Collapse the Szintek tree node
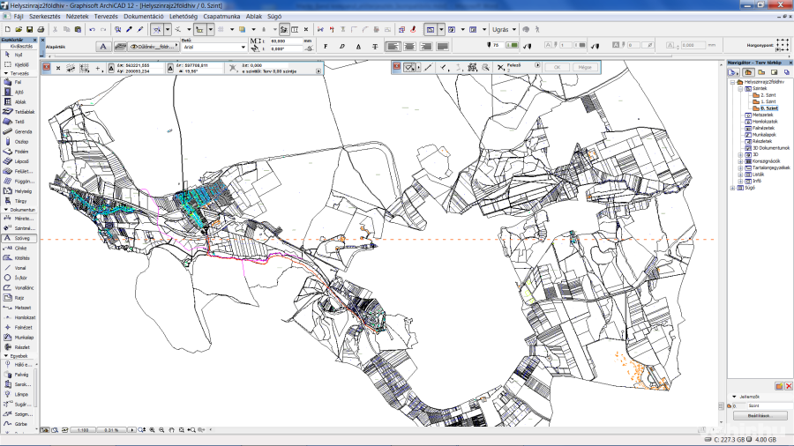Screen dimensions: 794x446 pyautogui.click(x=741, y=89)
